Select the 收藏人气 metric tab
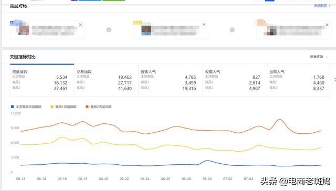Screen dimensions: 336x191 235,80
